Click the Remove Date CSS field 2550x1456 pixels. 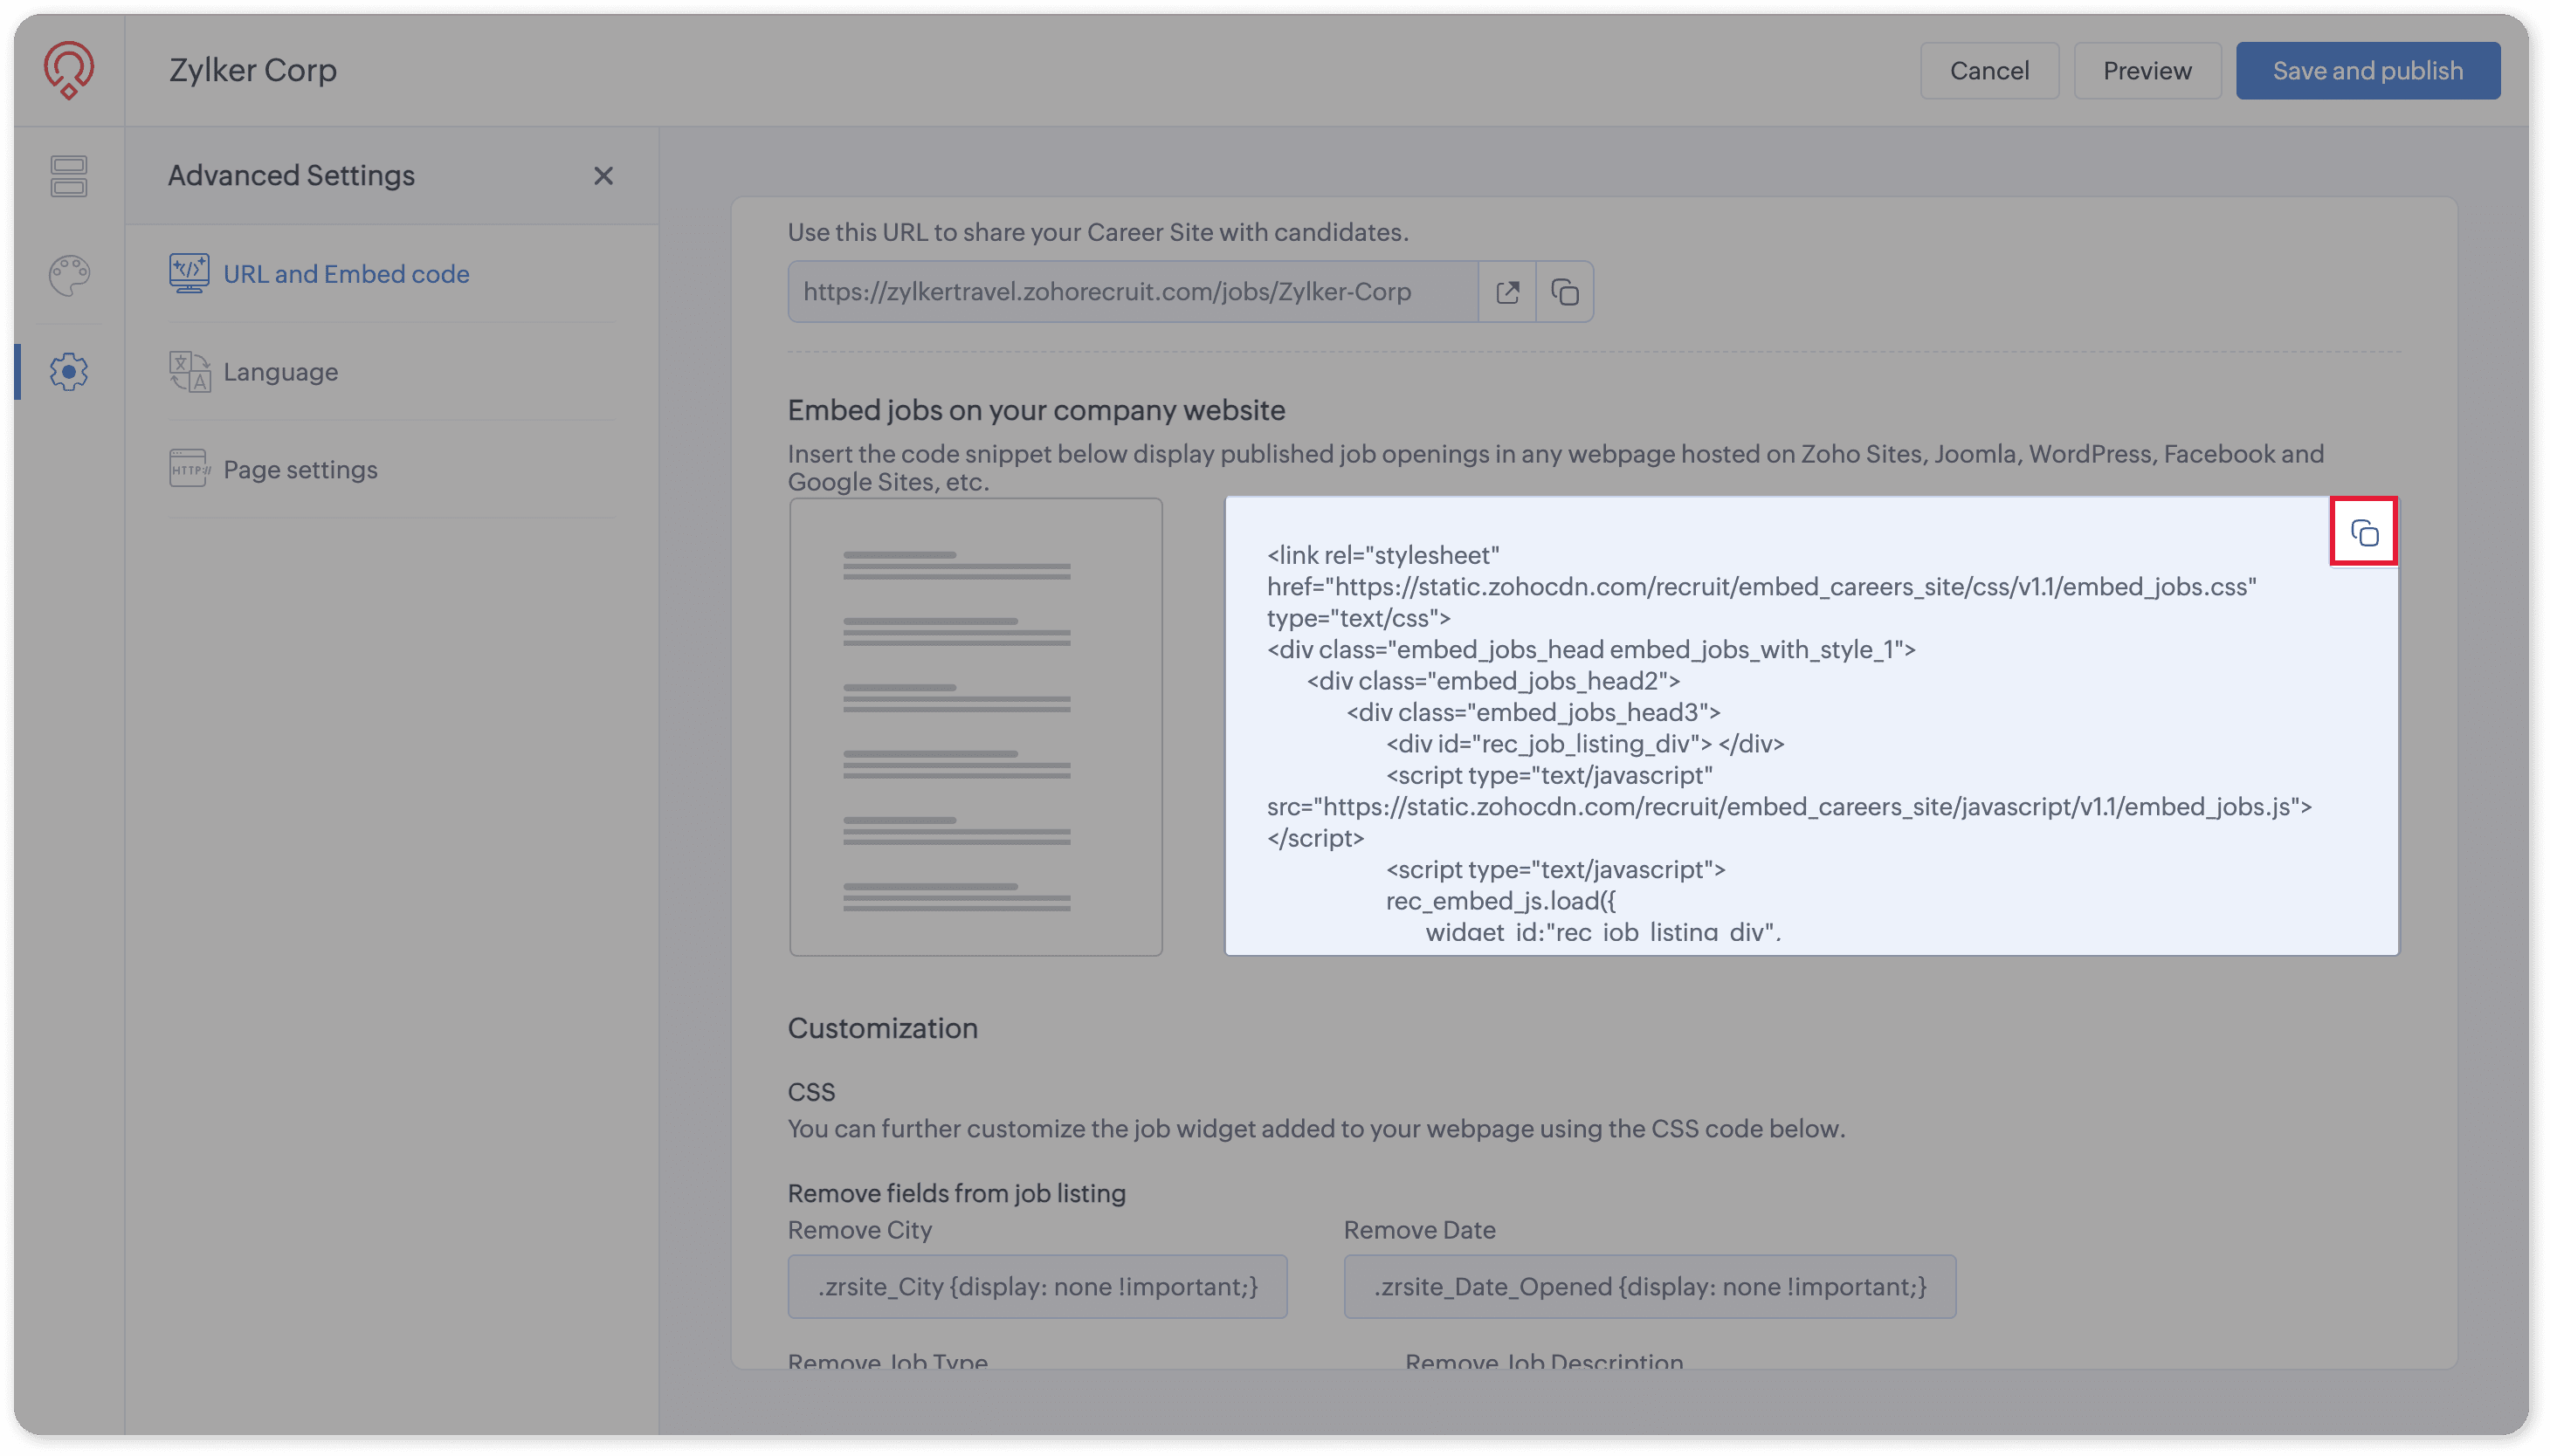(1649, 1287)
